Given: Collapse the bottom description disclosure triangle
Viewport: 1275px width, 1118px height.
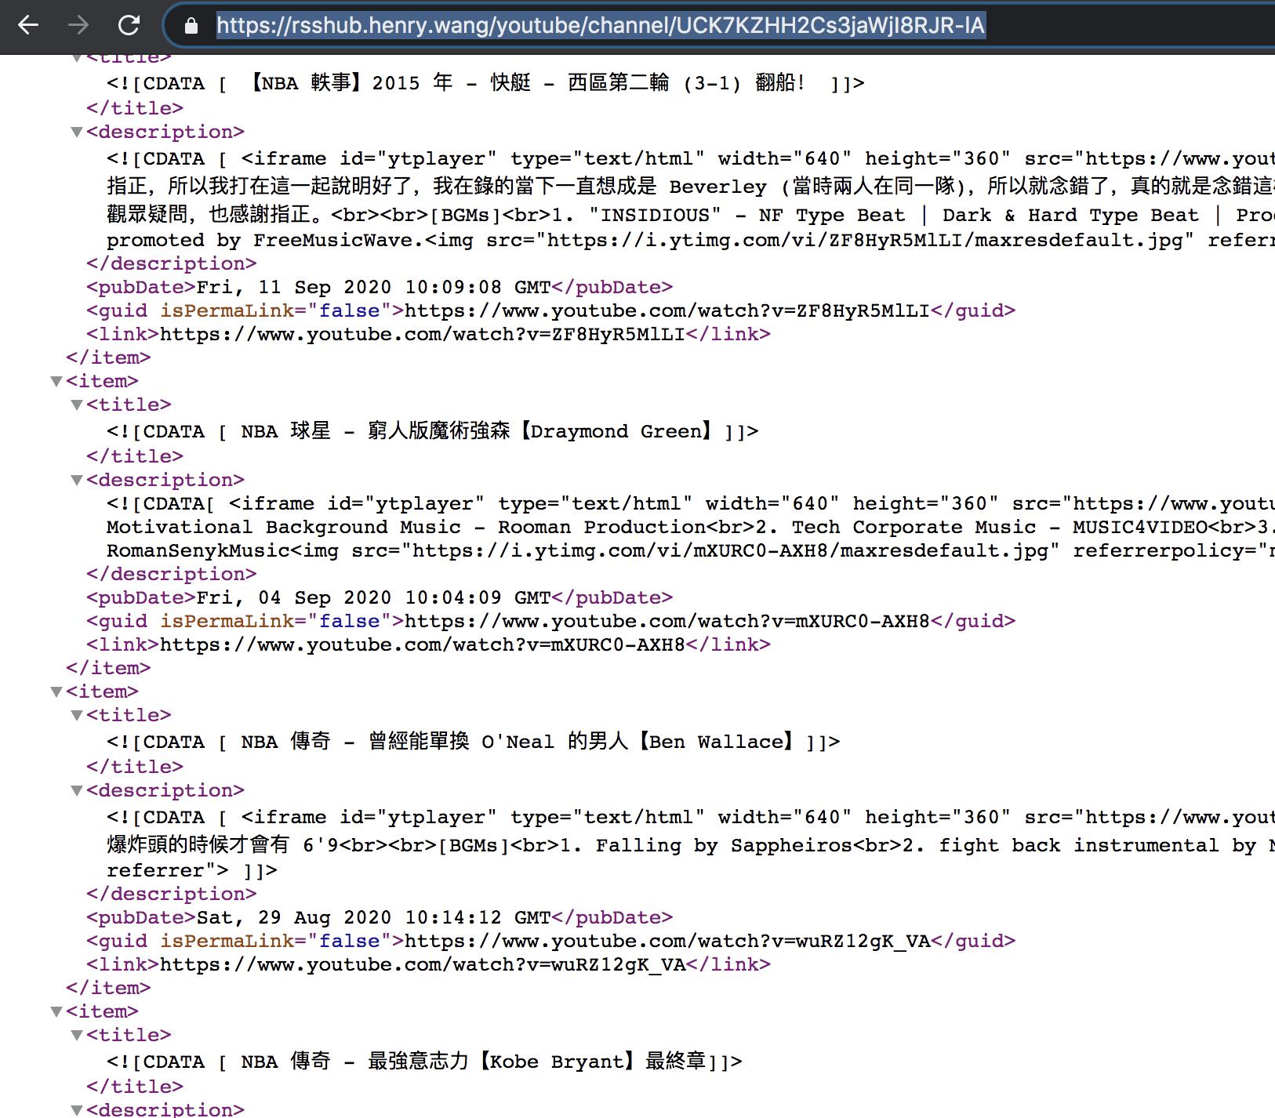Looking at the screenshot, I should click(x=76, y=1109).
